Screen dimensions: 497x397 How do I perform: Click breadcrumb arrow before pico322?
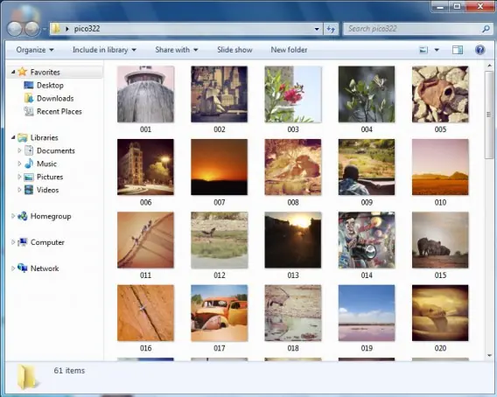pos(66,29)
